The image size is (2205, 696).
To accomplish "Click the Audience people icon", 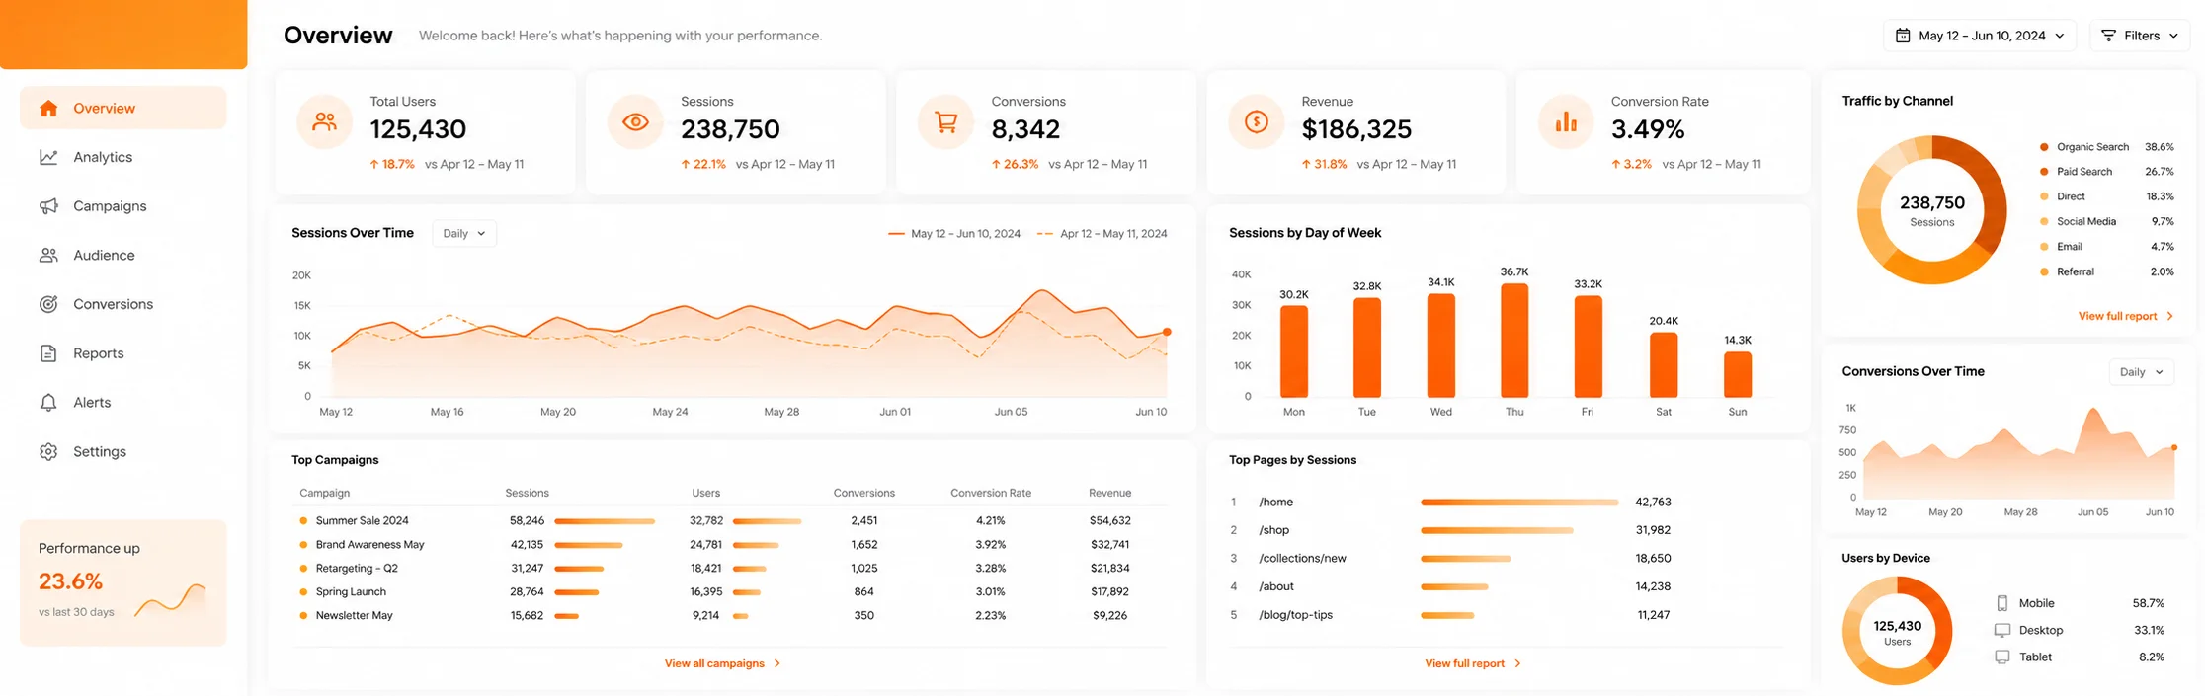I will 48,255.
